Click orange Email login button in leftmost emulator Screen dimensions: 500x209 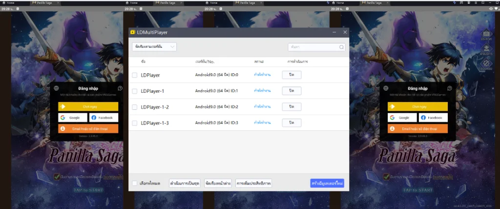[88, 128]
